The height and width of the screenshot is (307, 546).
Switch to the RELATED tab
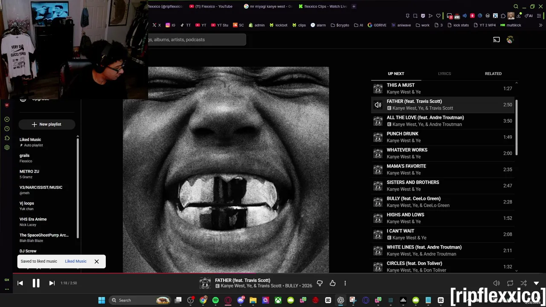(x=493, y=74)
